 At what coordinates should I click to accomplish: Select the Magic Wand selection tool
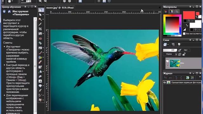pyautogui.click(x=40, y=19)
